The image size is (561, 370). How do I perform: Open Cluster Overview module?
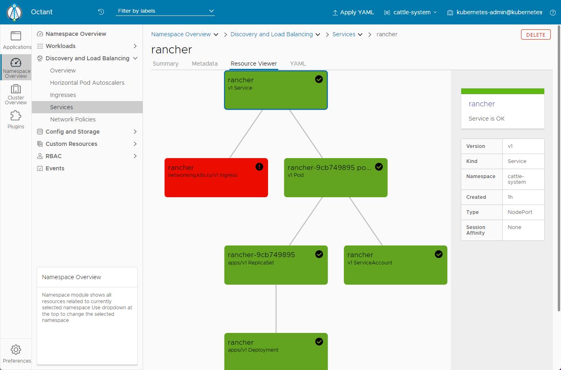(16, 94)
